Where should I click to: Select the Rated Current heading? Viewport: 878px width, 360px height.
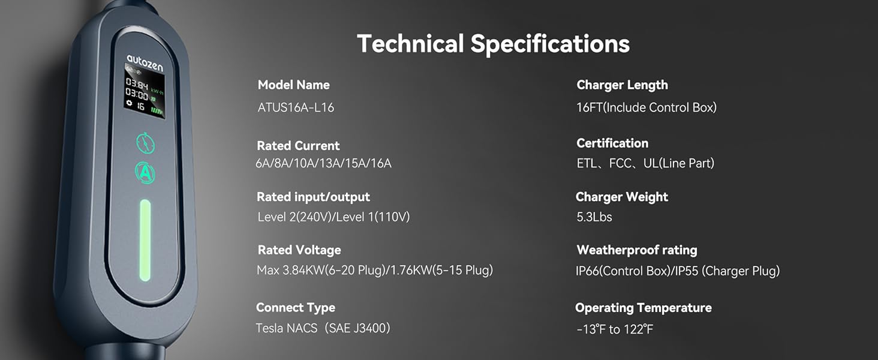298,146
